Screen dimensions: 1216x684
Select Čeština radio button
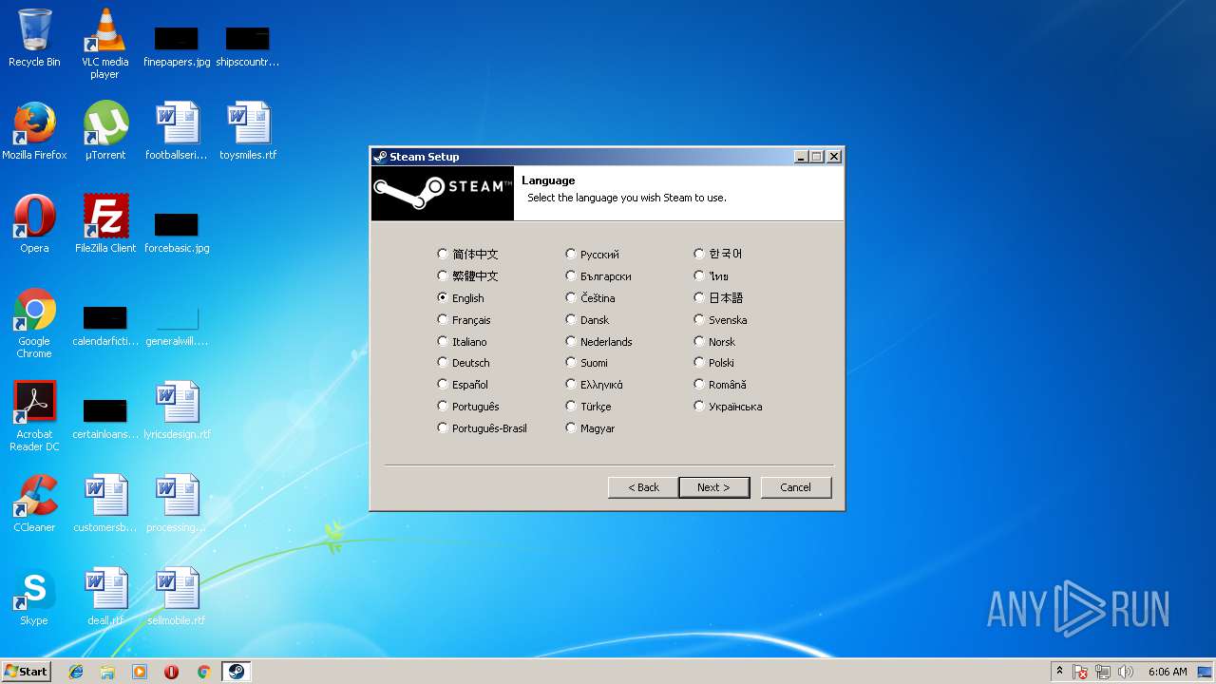tap(591, 297)
